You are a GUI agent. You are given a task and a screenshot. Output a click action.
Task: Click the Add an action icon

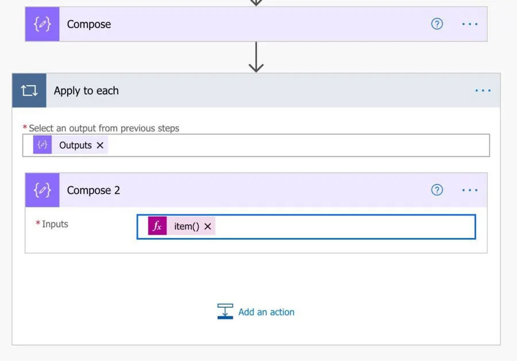coord(225,312)
